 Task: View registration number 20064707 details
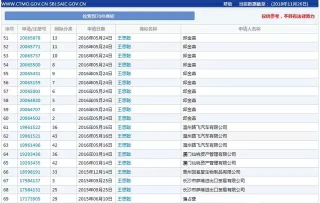(30, 109)
